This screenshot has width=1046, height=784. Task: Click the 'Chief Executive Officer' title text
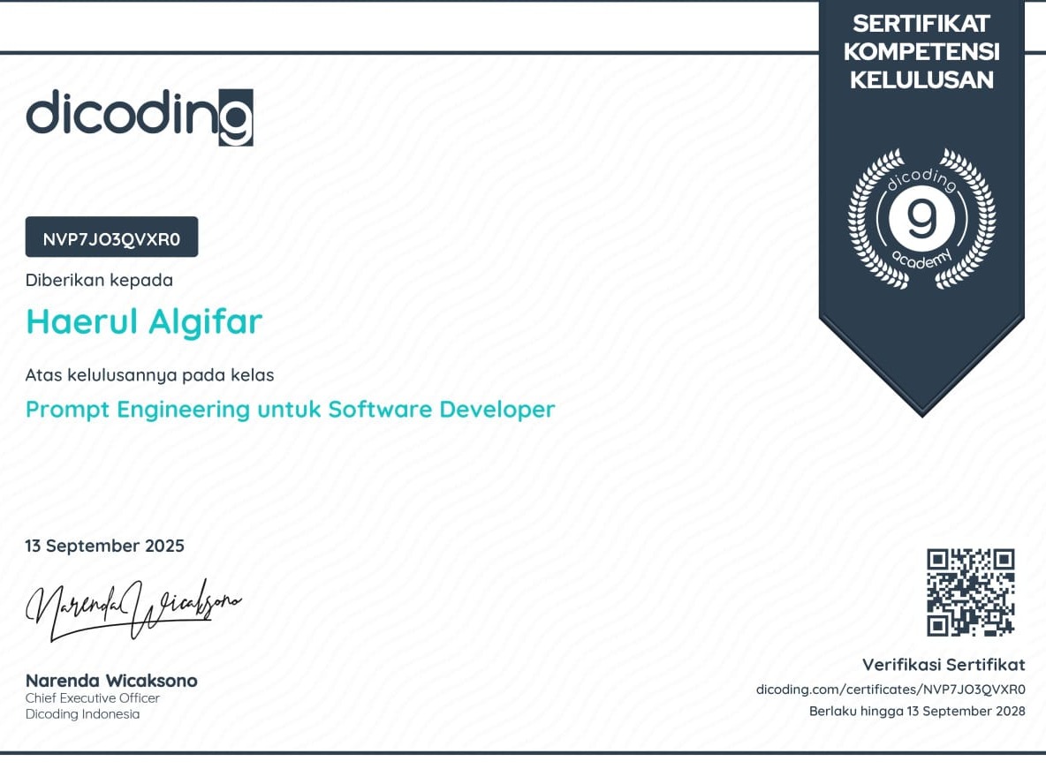click(x=93, y=698)
